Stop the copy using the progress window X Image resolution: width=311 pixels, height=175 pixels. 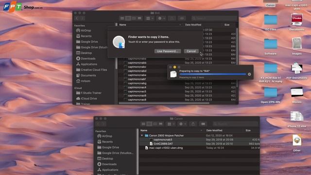249,74
